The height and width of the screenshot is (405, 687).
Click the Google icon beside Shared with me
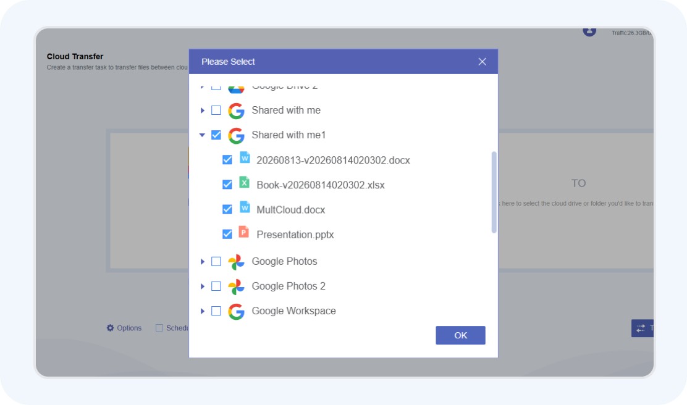[x=236, y=111]
